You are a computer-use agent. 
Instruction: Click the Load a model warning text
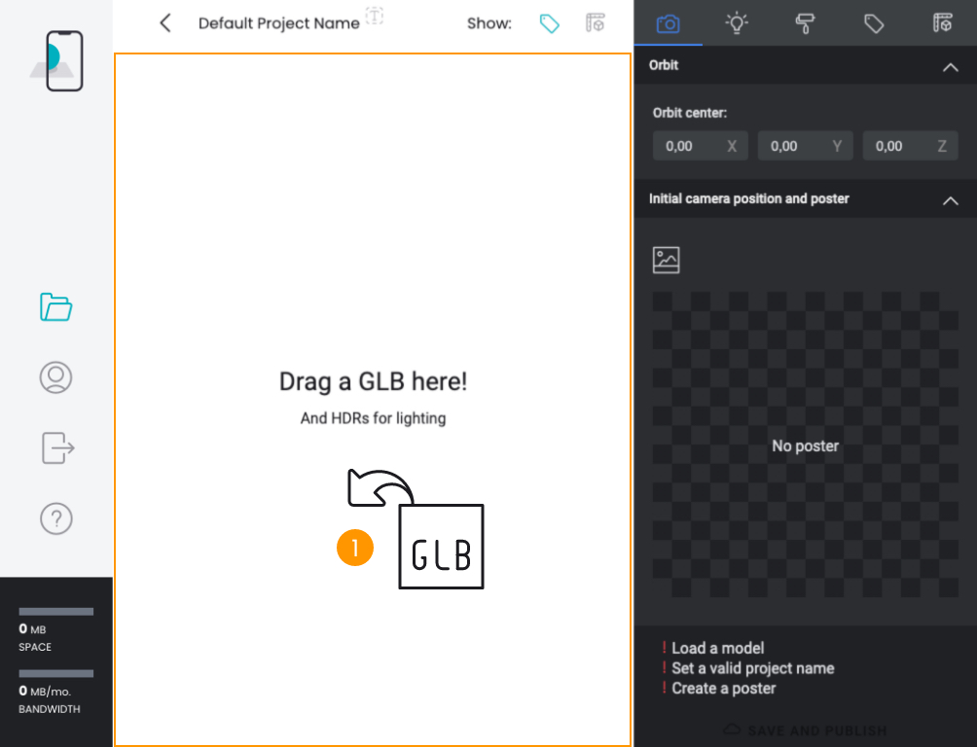tap(716, 648)
